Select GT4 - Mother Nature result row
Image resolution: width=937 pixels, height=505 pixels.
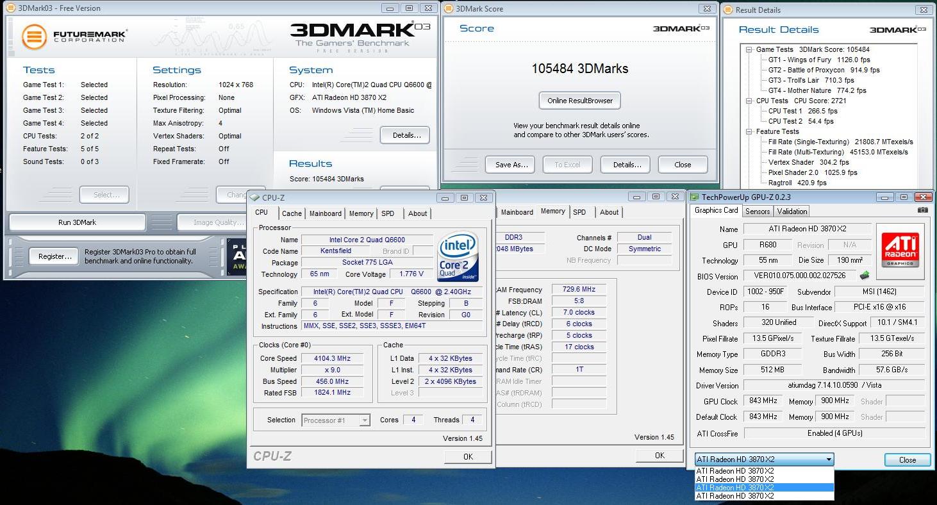pyautogui.click(x=817, y=90)
